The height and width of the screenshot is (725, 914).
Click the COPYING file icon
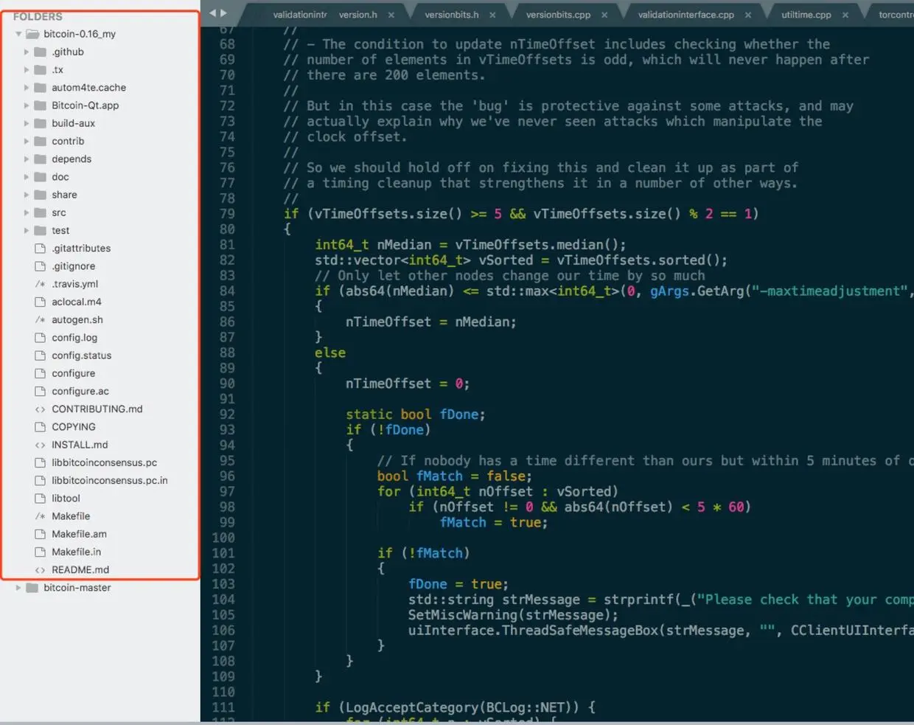tap(40, 427)
